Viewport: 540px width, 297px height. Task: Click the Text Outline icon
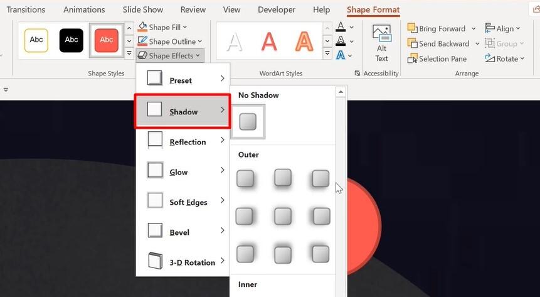pos(341,41)
